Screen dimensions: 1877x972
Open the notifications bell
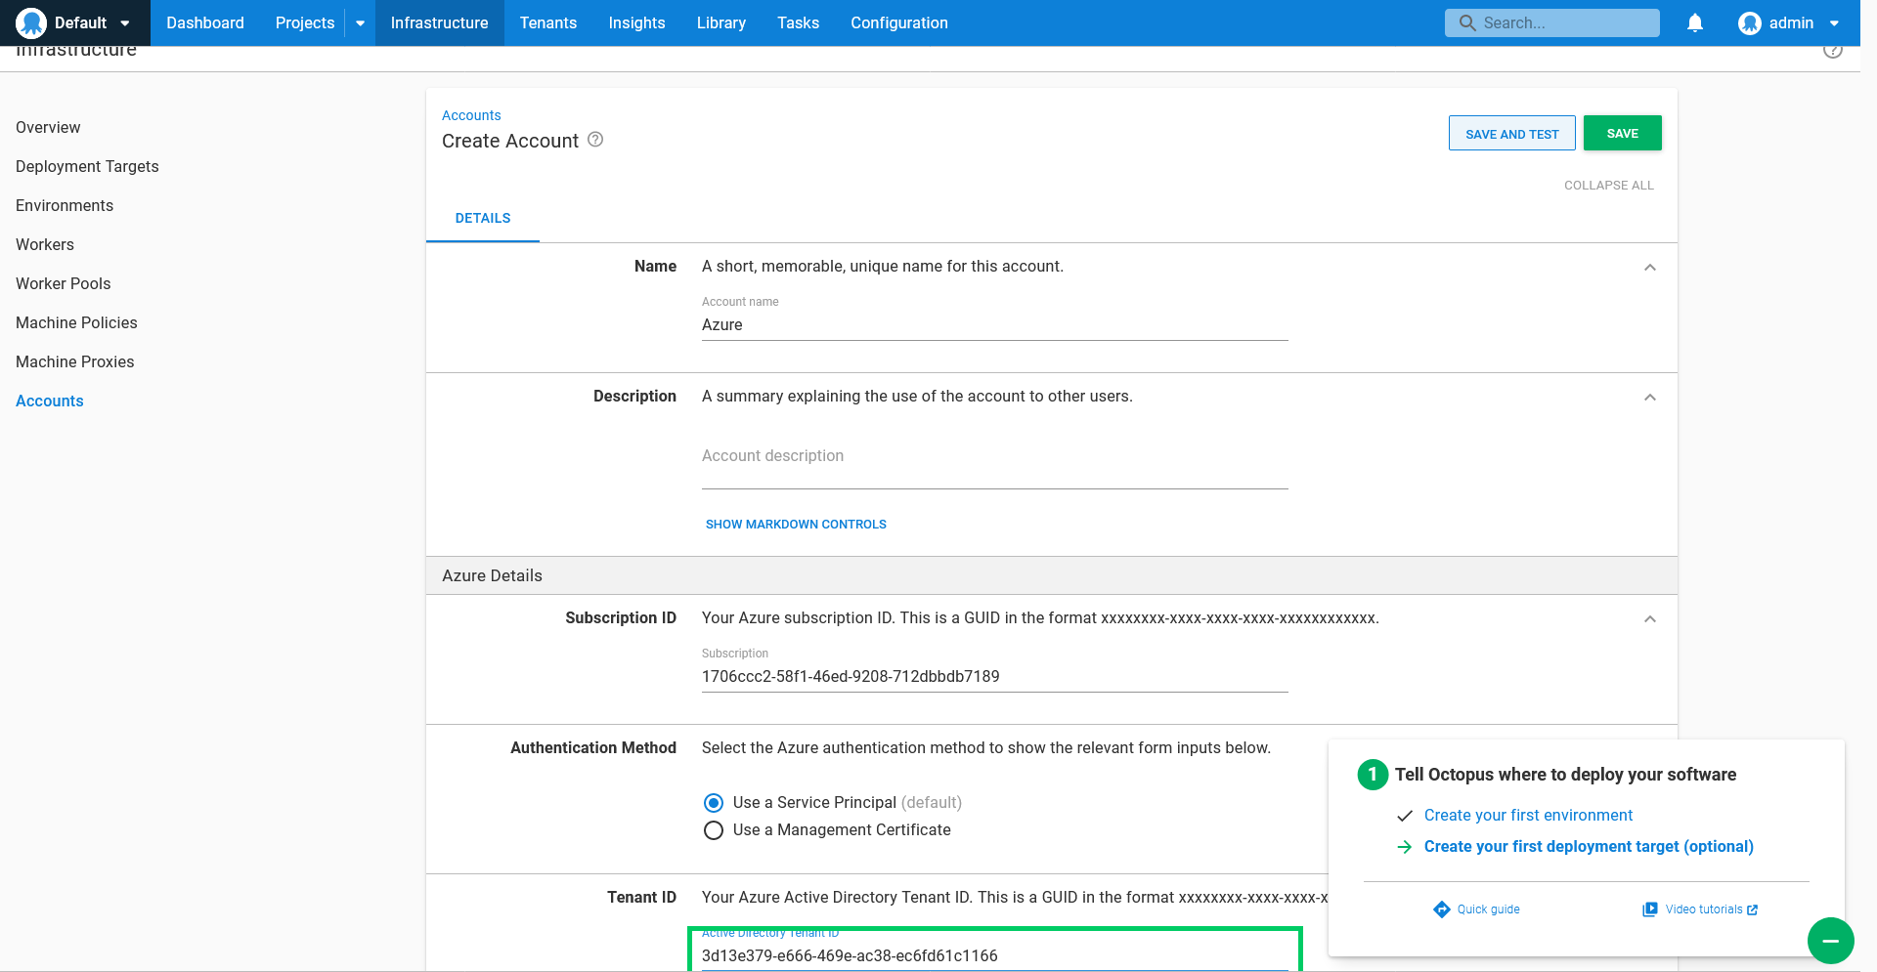[x=1695, y=22]
